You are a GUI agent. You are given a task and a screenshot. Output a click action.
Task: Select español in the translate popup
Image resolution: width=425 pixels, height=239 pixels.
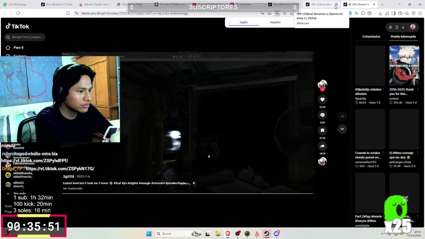[x=275, y=22]
